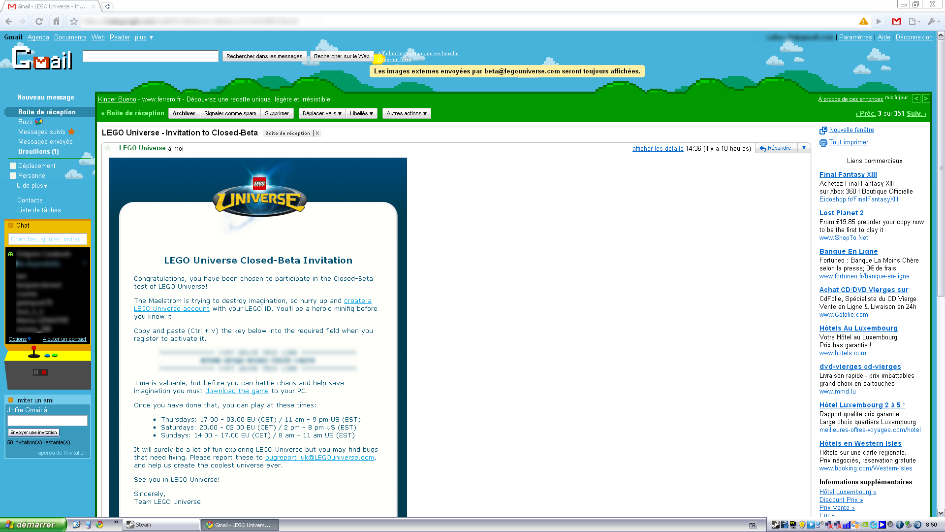
Task: Click the Déconnexion link
Action: 914,37
